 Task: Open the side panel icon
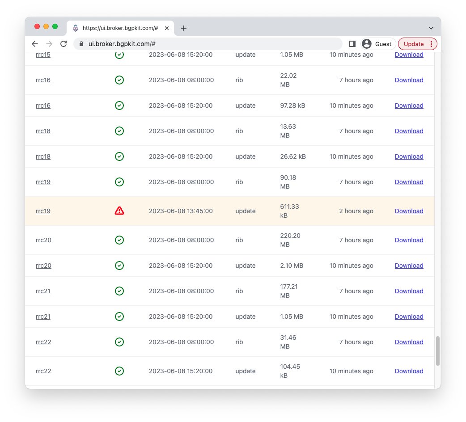point(352,44)
